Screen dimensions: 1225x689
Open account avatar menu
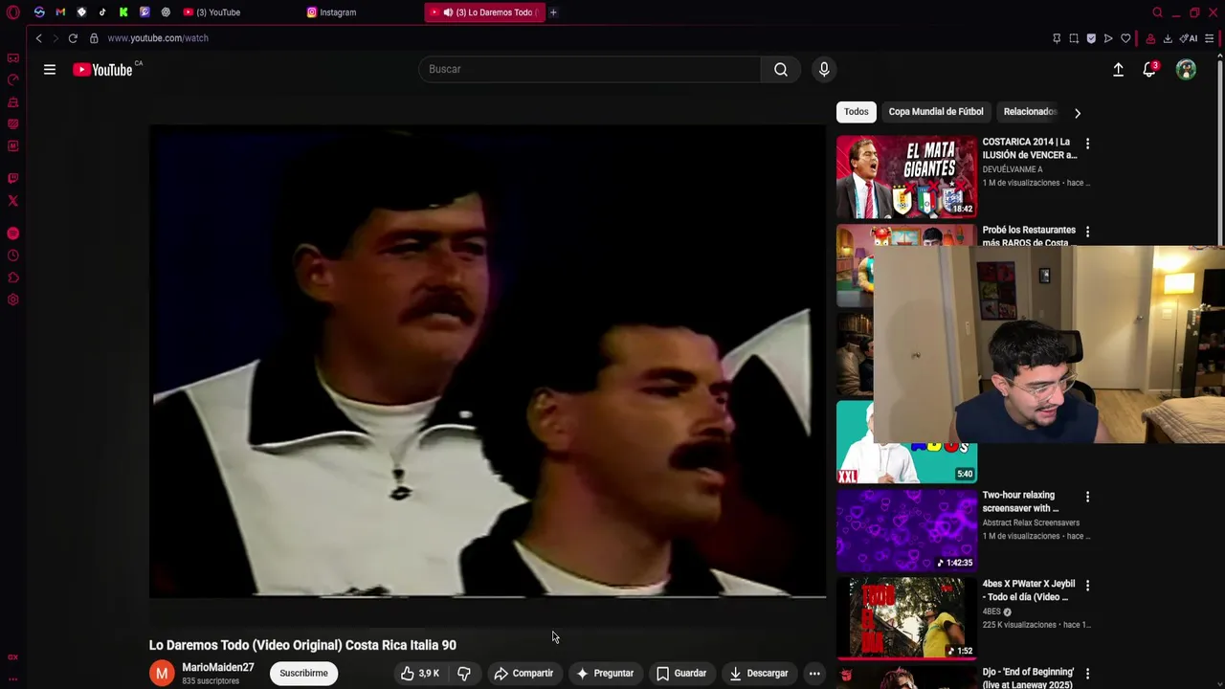1186,69
